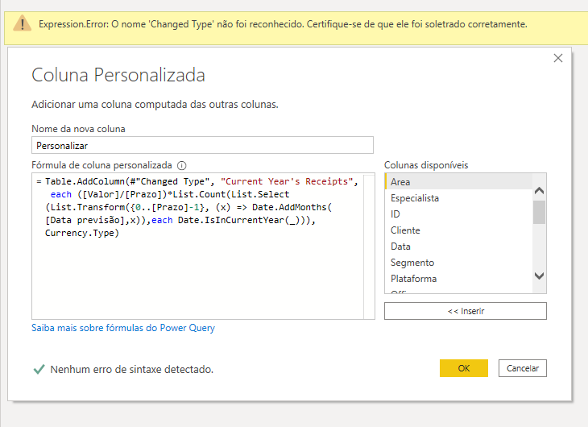Click the << Inserir button
Screen dimensions: 588x427
[466, 311]
